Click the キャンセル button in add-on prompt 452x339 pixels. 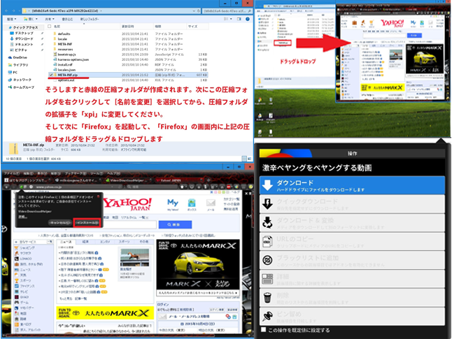tap(60, 223)
